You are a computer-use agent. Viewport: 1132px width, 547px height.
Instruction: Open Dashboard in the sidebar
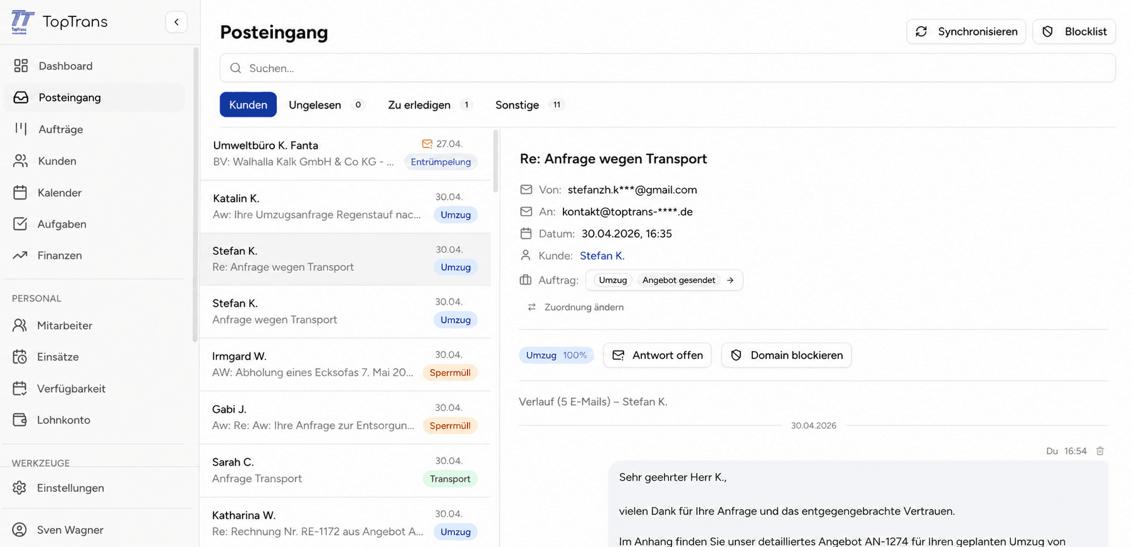point(94,66)
